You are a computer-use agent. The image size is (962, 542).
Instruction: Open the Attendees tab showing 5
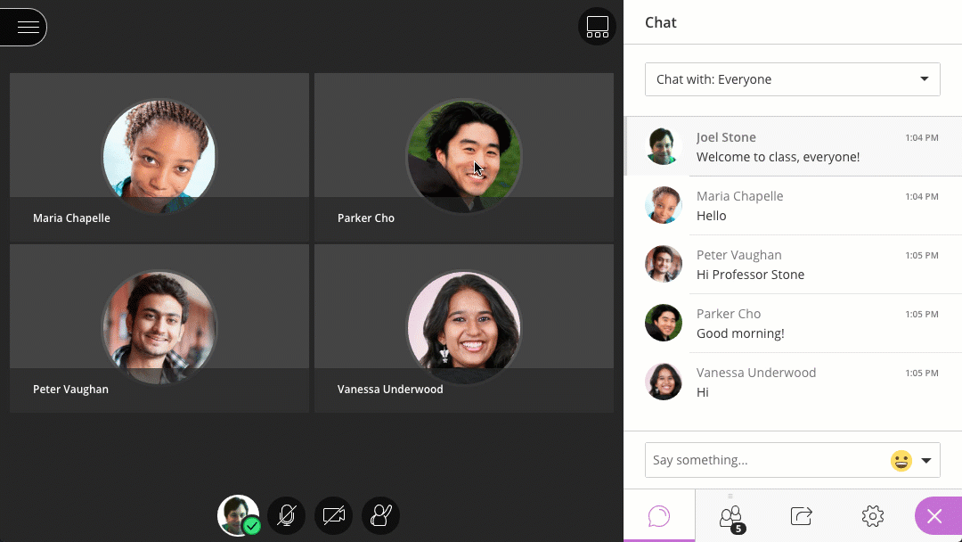pyautogui.click(x=731, y=516)
